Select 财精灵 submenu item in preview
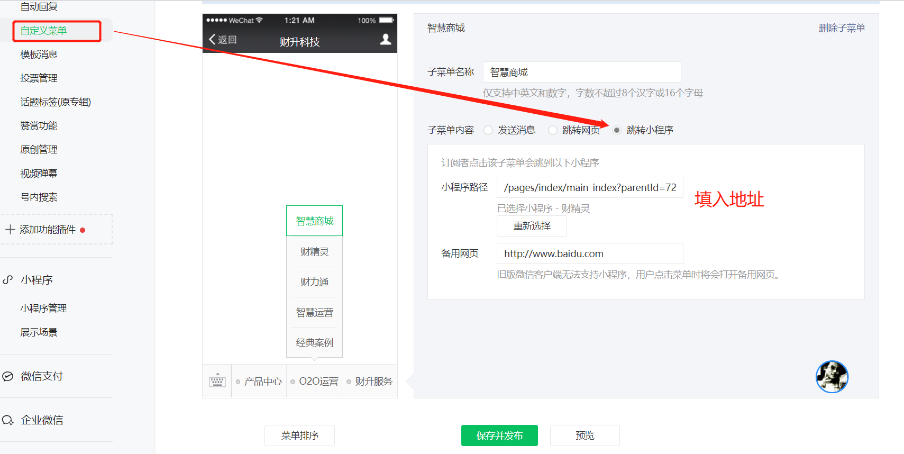Viewport: 904px width, 454px height. [x=315, y=252]
